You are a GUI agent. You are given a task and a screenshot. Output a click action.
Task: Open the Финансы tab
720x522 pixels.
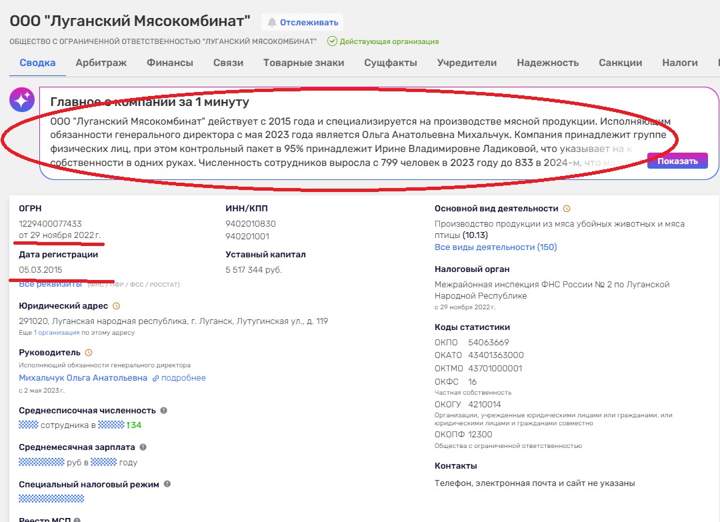170,63
